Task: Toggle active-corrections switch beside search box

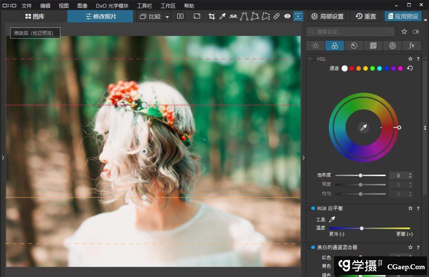Action: (x=416, y=32)
